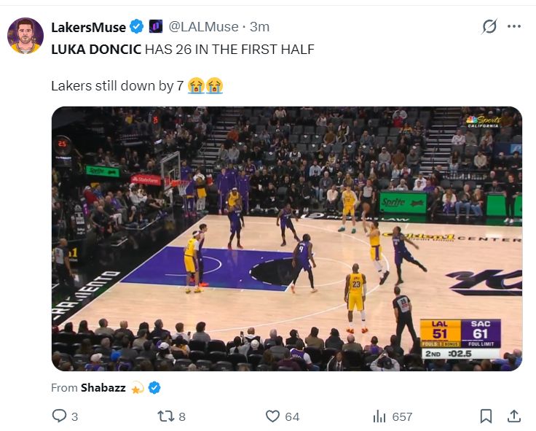The height and width of the screenshot is (431, 536).
Task: Click the share upload arrow icon
Action: point(513,416)
